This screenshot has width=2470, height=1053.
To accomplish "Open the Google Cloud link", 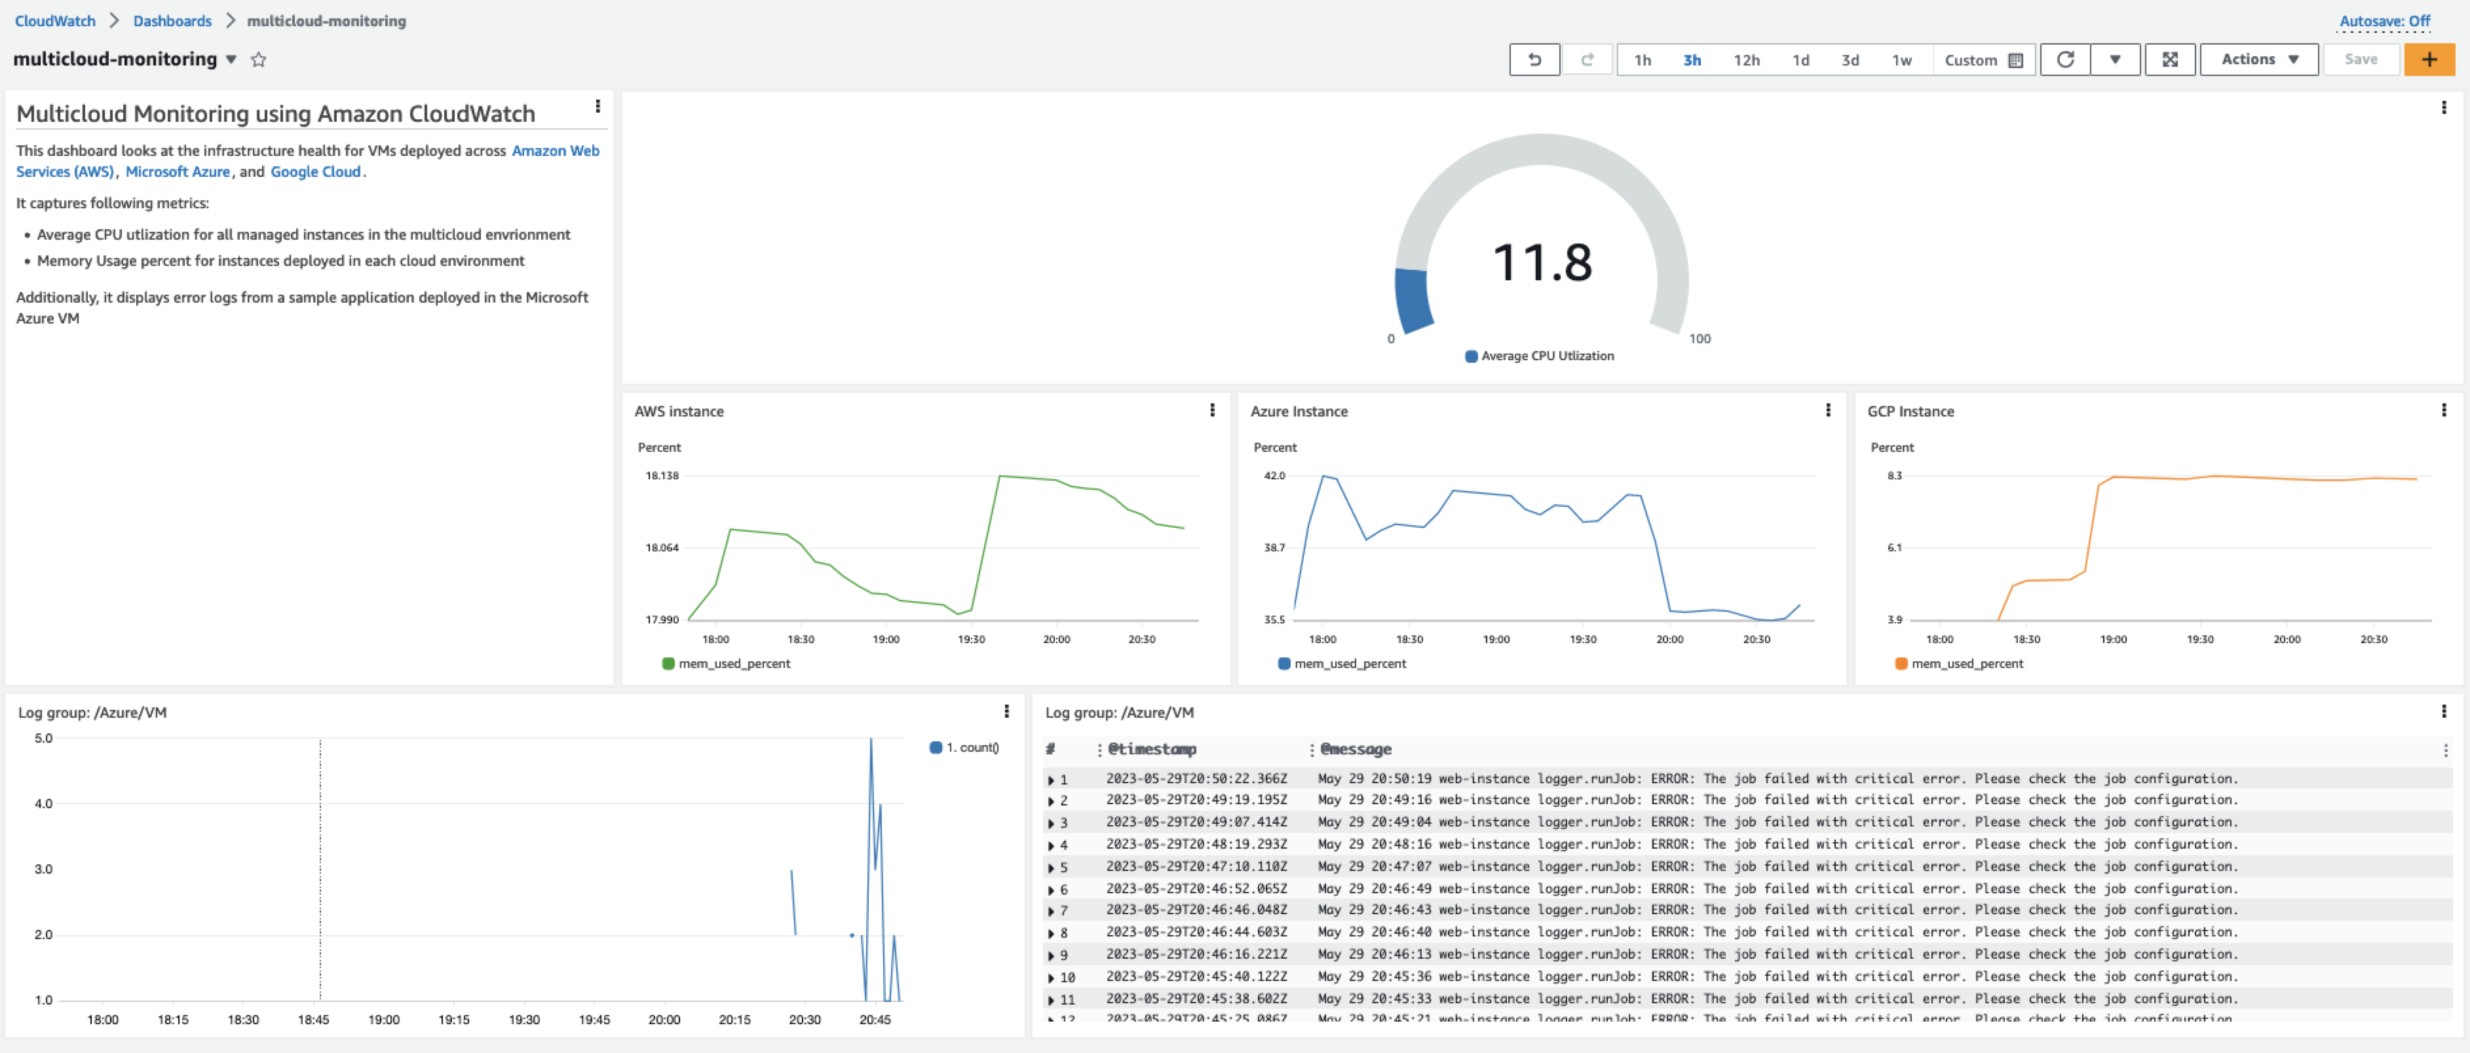I will 315,172.
